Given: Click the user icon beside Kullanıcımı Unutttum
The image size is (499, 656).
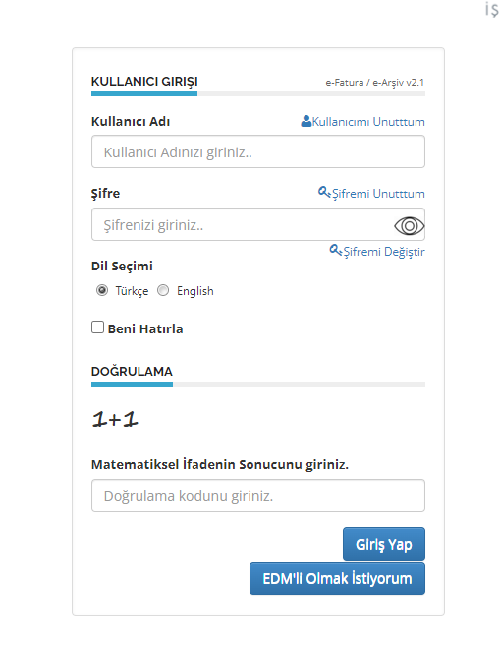Looking at the screenshot, I should coord(305,121).
